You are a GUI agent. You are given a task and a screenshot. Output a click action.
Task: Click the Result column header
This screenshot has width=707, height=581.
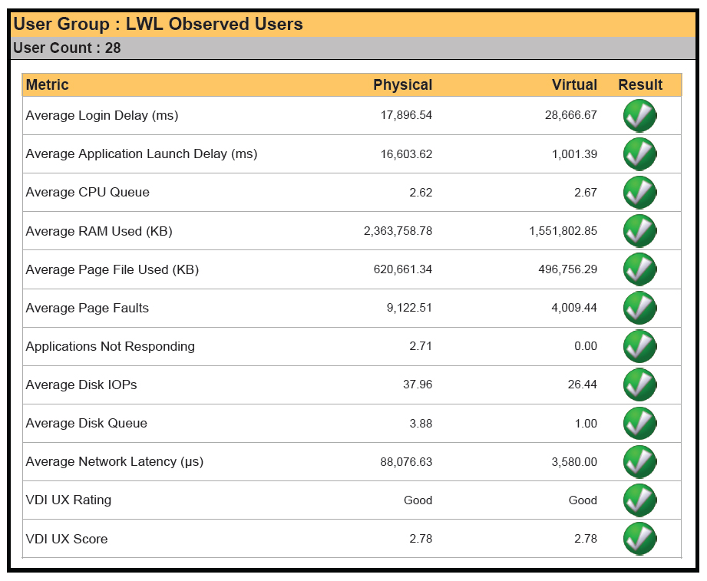coord(640,84)
